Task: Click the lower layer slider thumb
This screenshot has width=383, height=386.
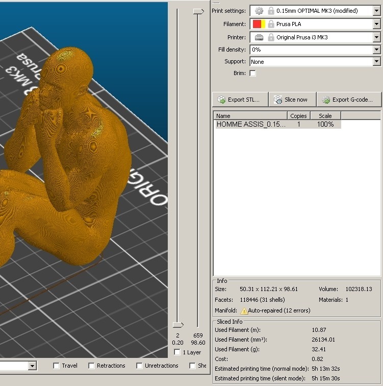Action: coord(178,325)
